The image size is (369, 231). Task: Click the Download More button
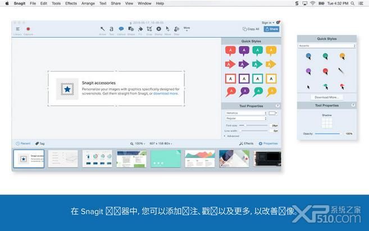pyautogui.click(x=327, y=98)
